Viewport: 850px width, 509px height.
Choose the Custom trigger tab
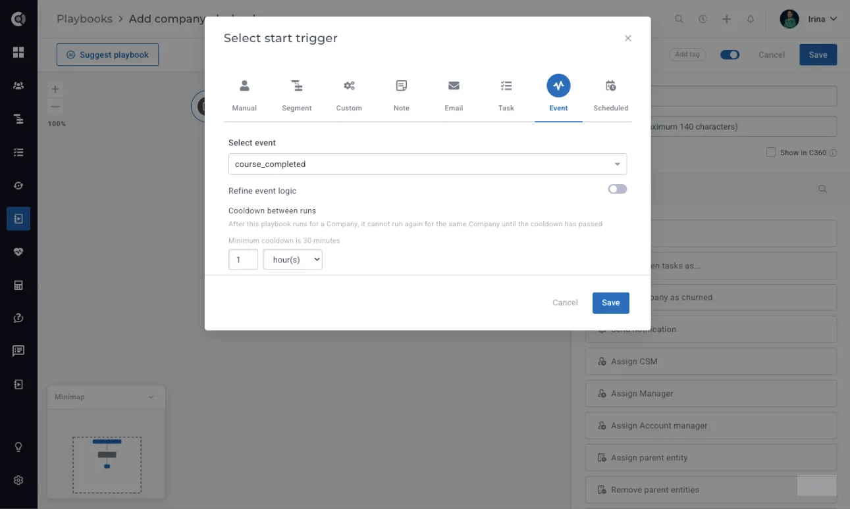349,95
